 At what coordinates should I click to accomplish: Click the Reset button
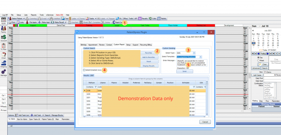pos(149,62)
